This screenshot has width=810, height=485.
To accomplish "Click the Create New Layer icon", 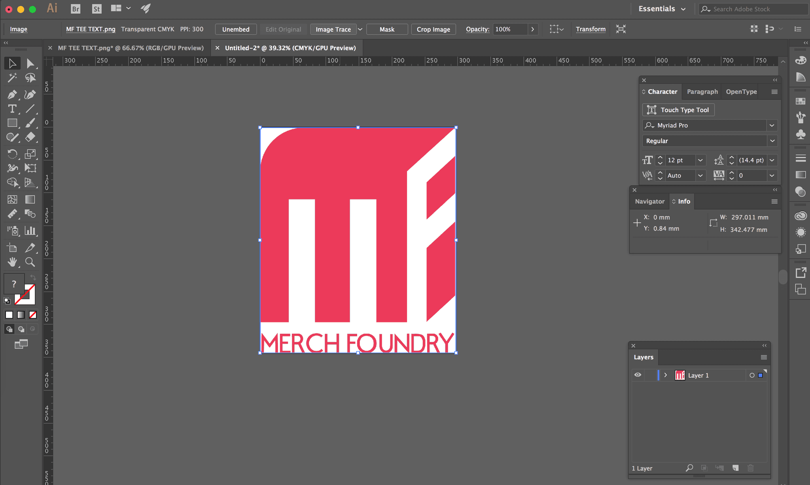I will click(735, 468).
